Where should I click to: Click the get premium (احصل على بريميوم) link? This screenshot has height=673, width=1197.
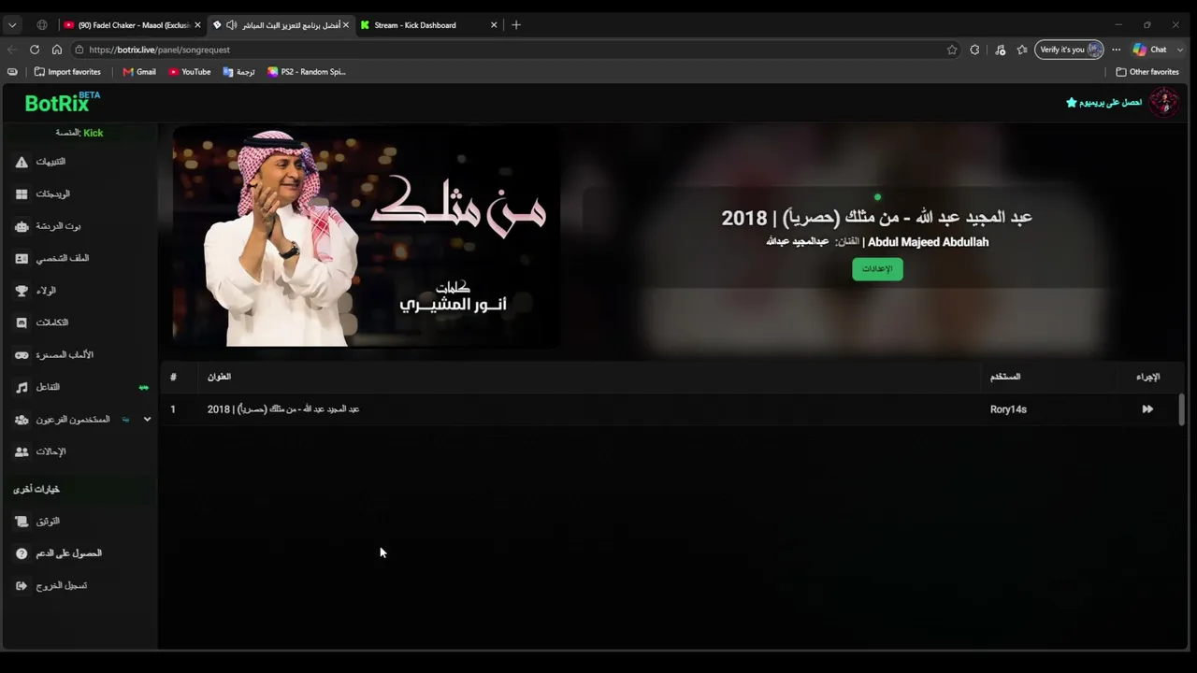pyautogui.click(x=1111, y=102)
